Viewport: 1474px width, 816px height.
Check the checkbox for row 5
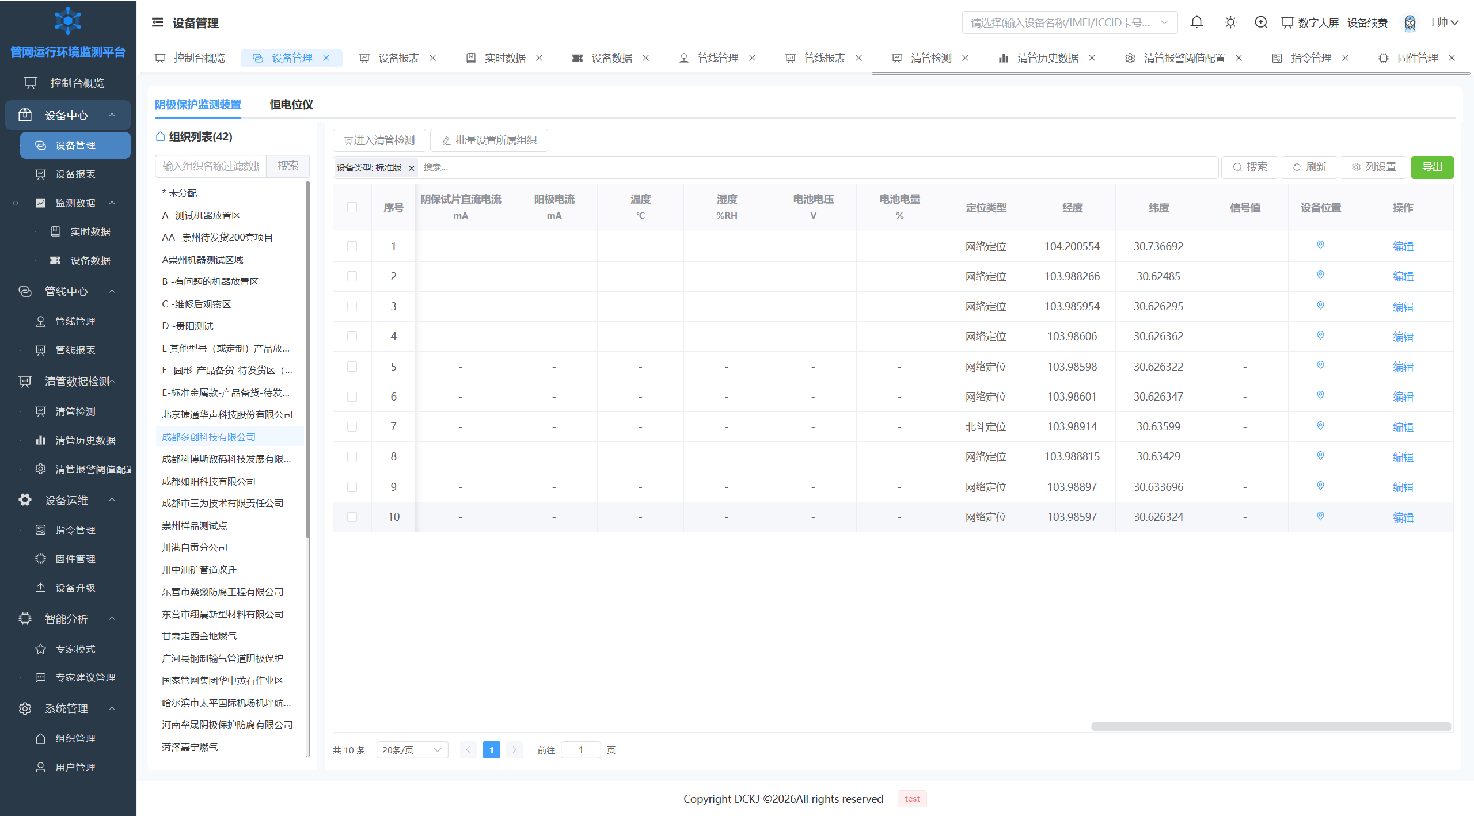click(352, 367)
